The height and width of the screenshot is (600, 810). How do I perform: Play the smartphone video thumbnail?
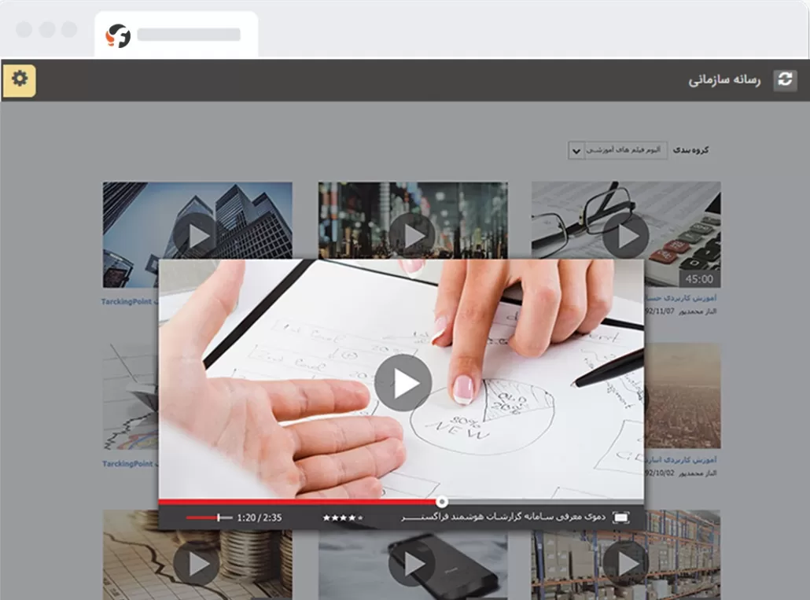coord(411,565)
